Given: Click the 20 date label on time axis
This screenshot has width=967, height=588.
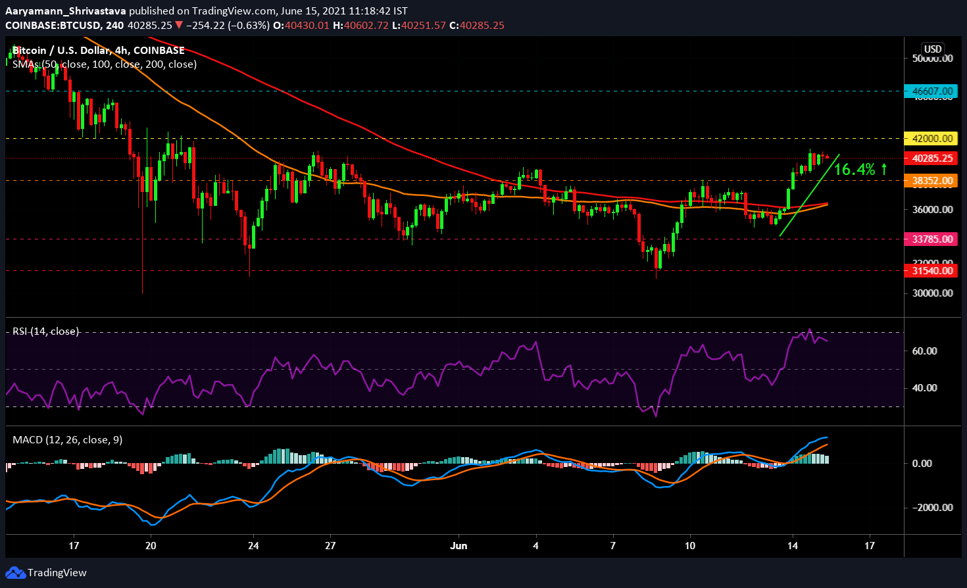Looking at the screenshot, I should coord(151,545).
